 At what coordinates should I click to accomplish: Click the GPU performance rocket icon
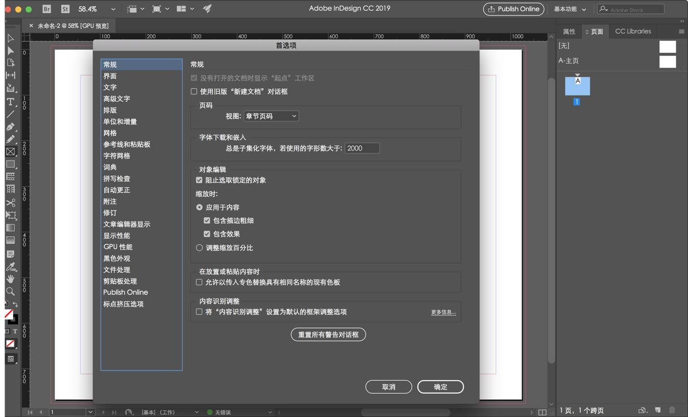click(x=207, y=9)
